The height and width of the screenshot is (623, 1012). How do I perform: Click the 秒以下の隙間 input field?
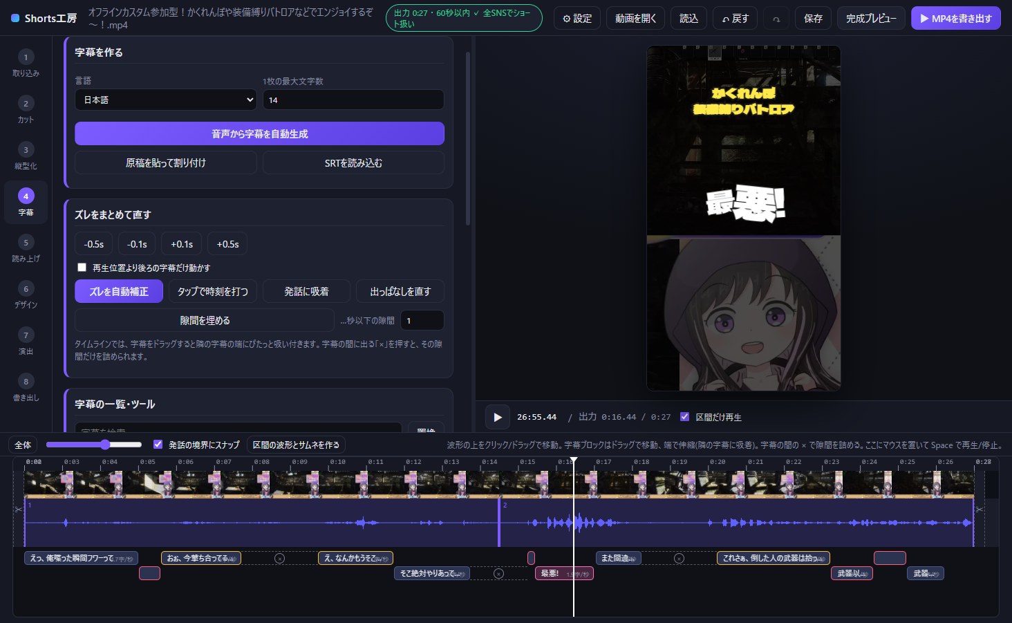coord(422,320)
